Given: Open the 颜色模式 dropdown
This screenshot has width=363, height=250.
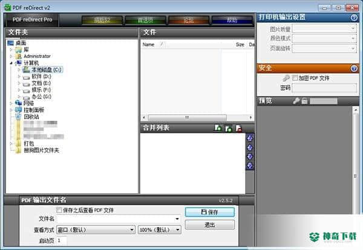Looking at the screenshot, I should 324,39.
